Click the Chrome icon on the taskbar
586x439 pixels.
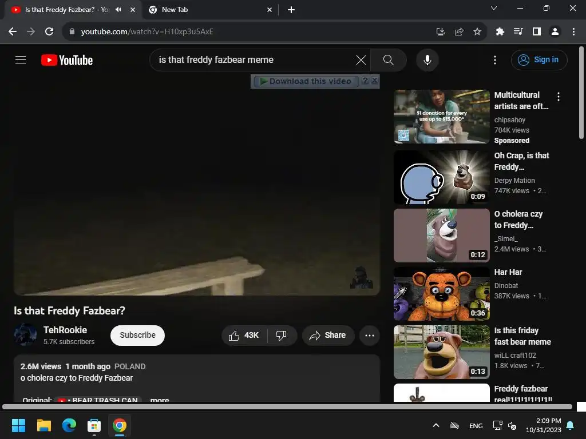tap(119, 425)
